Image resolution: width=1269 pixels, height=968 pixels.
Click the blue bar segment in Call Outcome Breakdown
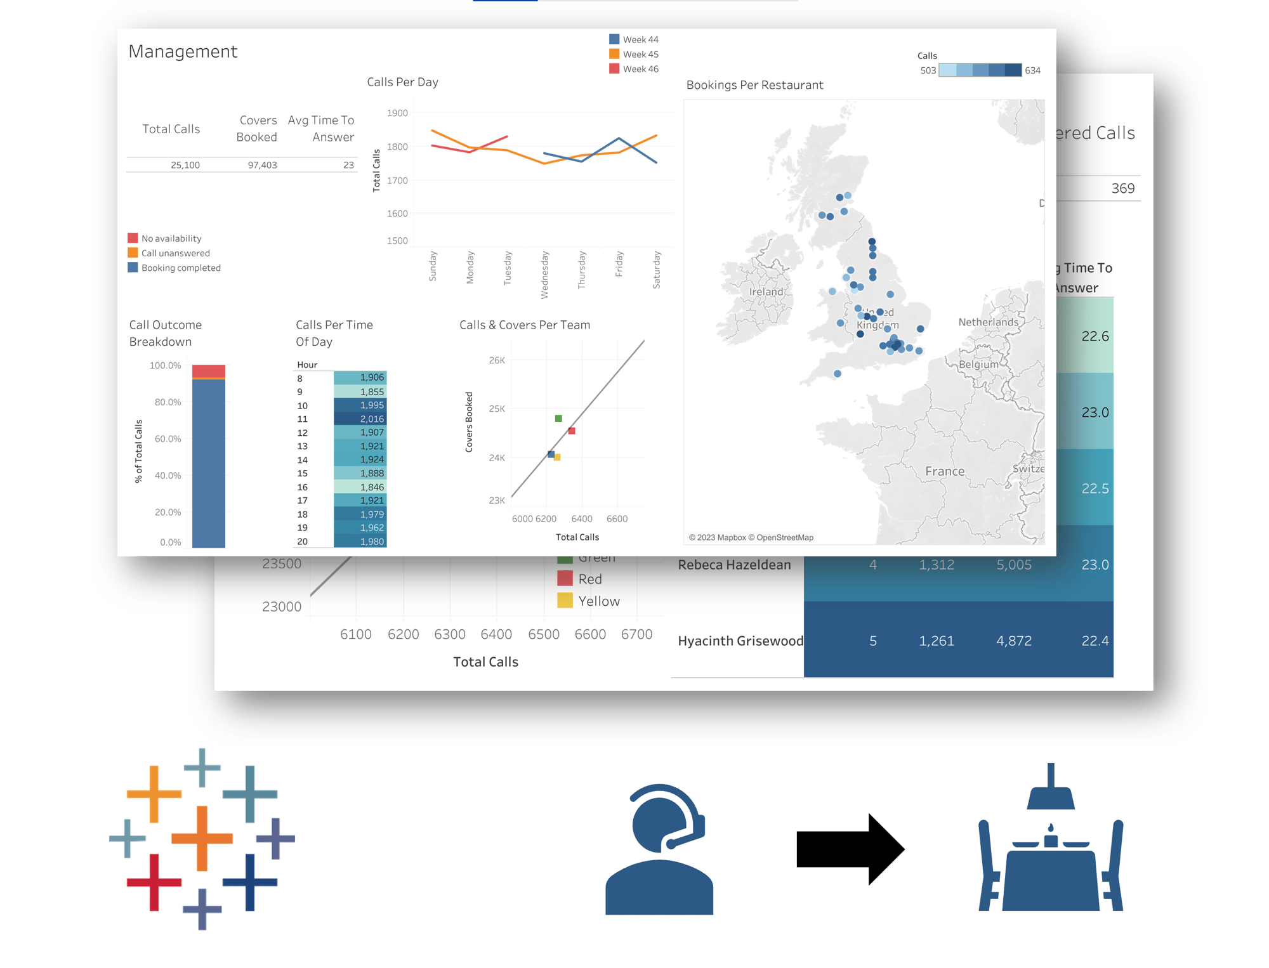[x=209, y=463]
